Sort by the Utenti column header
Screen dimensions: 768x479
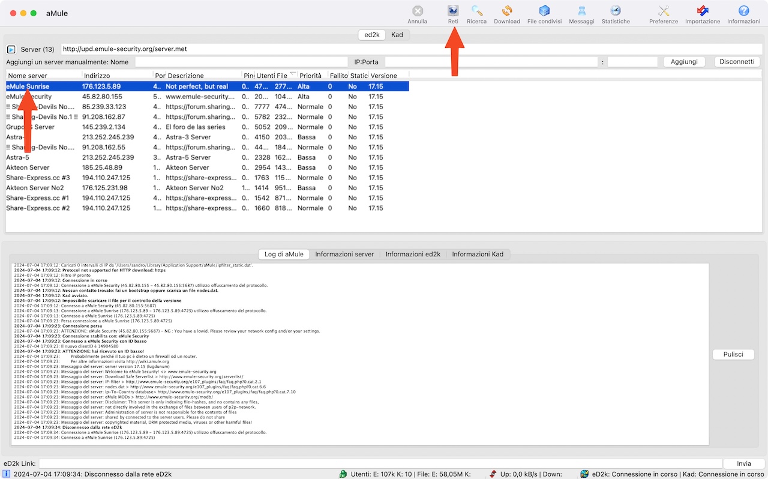[265, 76]
